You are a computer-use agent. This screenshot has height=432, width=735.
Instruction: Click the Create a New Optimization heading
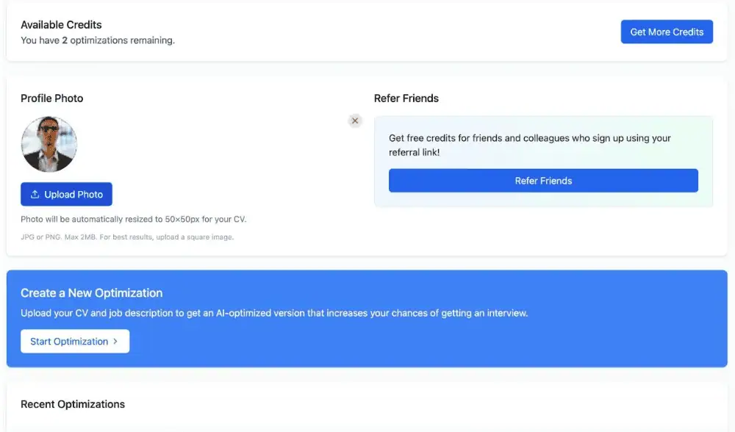click(92, 293)
